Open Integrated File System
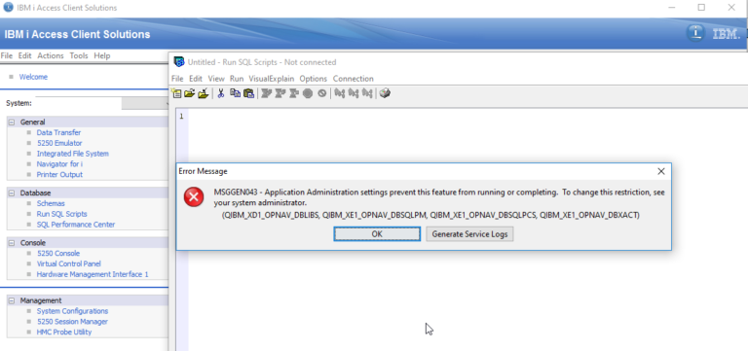This screenshot has width=748, height=351. [x=72, y=154]
